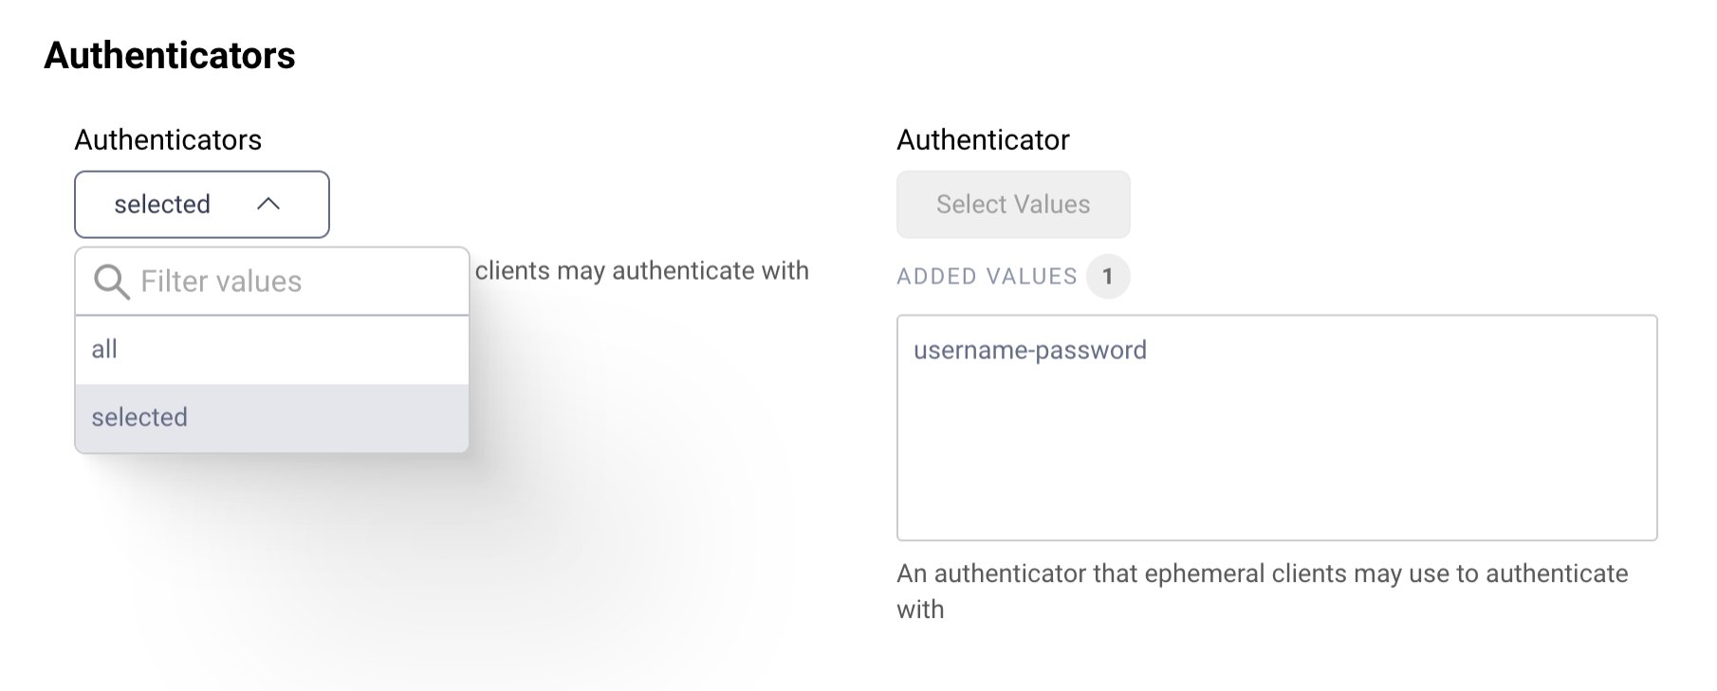Click the Authenticators field label on the left
The image size is (1717, 691).
coord(169,139)
